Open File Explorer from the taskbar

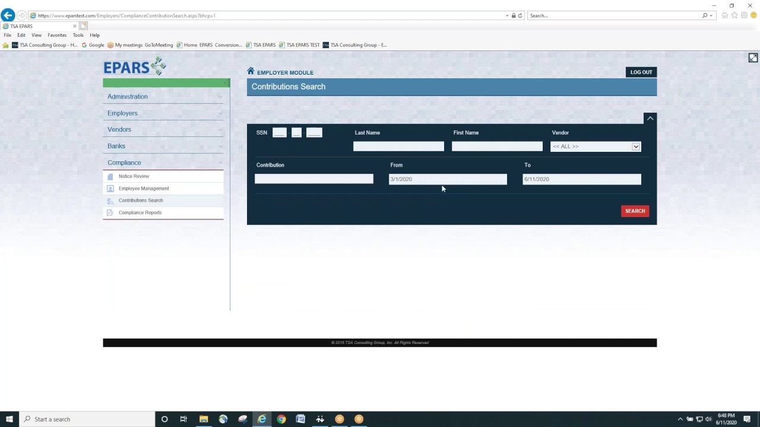[x=204, y=419]
